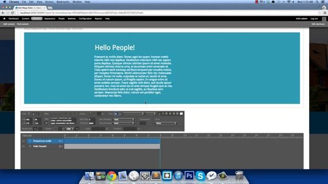Open the Dashboard admin menu
The height and width of the screenshot is (184, 328).
click(14, 18)
